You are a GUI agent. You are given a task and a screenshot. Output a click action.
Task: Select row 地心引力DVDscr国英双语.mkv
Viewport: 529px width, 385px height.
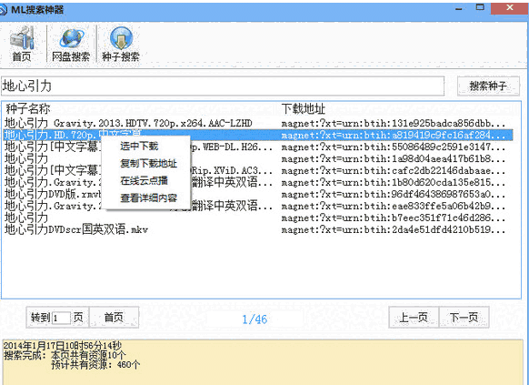76,229
